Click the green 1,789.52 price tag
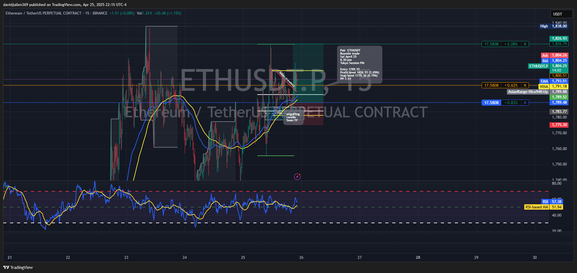The image size is (577, 273). [x=559, y=97]
